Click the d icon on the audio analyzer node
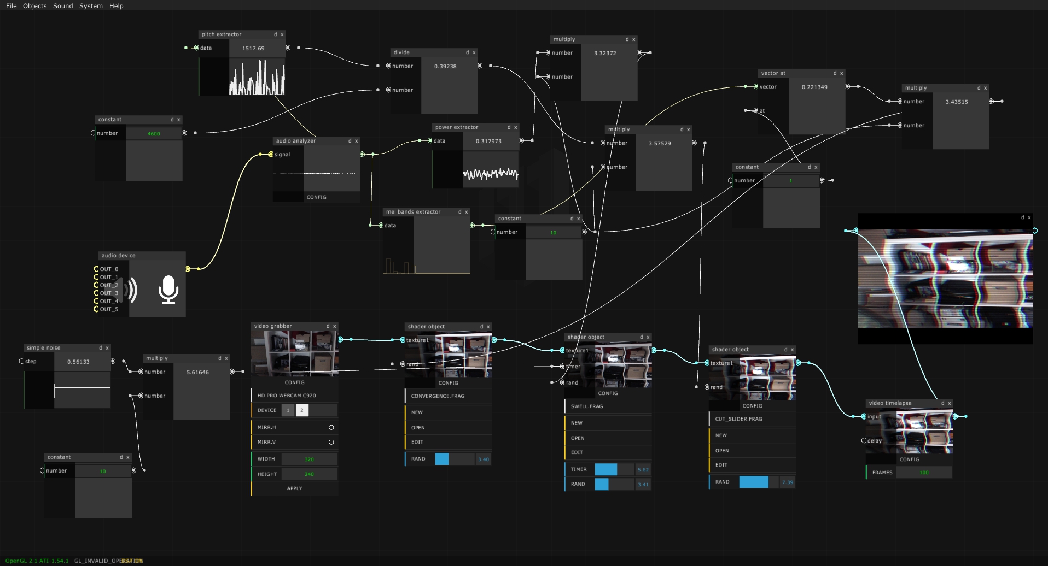Image resolution: width=1048 pixels, height=566 pixels. pos(350,140)
